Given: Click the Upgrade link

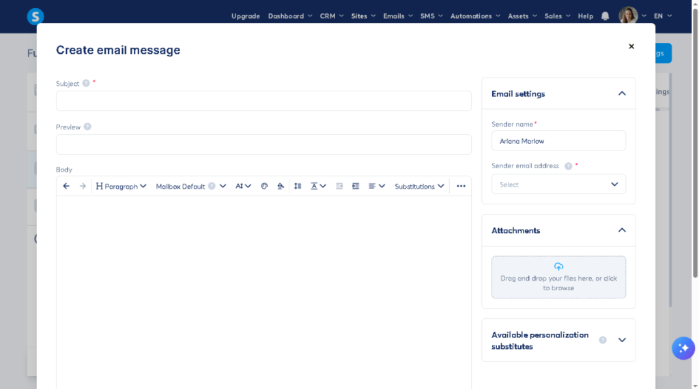Looking at the screenshot, I should point(245,16).
